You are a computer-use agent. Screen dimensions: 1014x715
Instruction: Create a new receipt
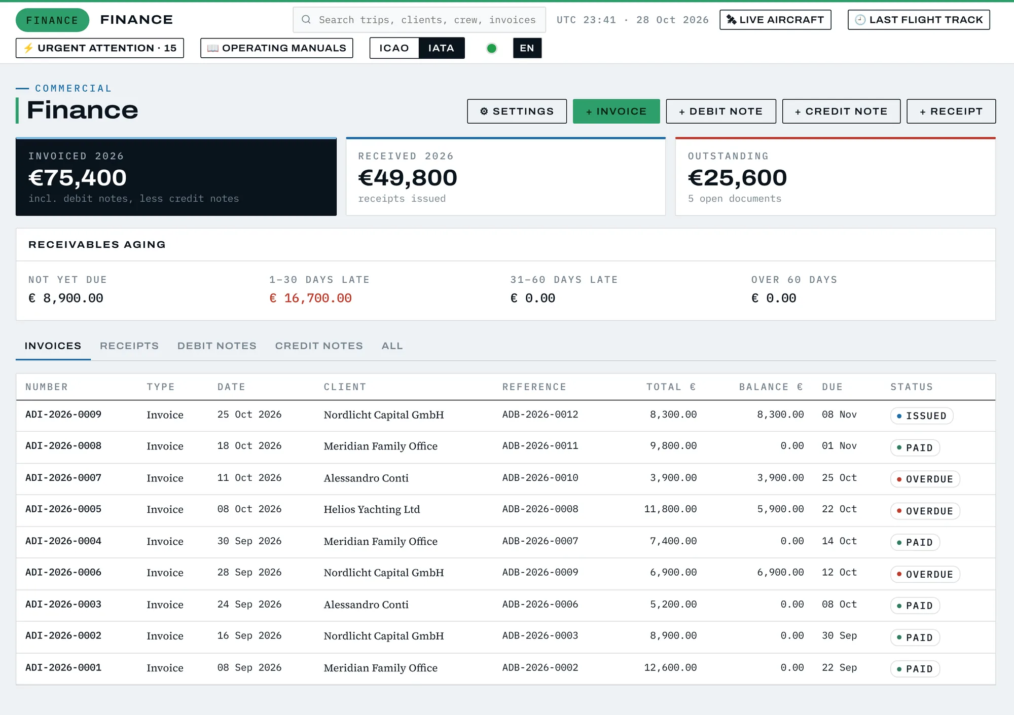pyautogui.click(x=951, y=111)
